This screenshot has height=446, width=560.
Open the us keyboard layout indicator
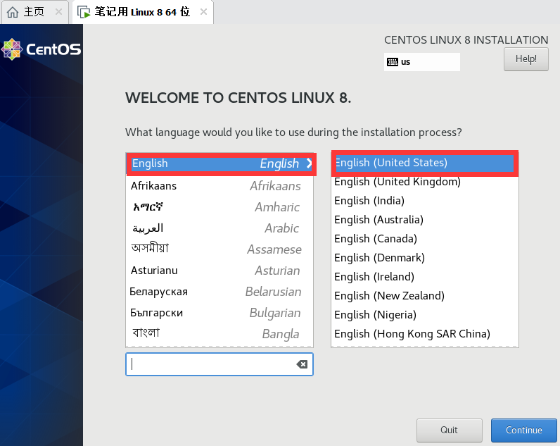click(422, 62)
